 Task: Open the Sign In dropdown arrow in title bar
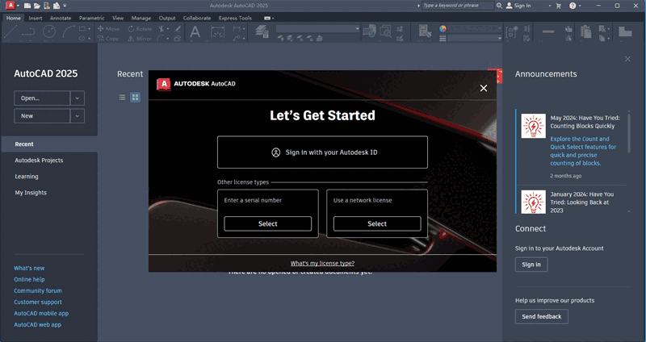[x=550, y=6]
